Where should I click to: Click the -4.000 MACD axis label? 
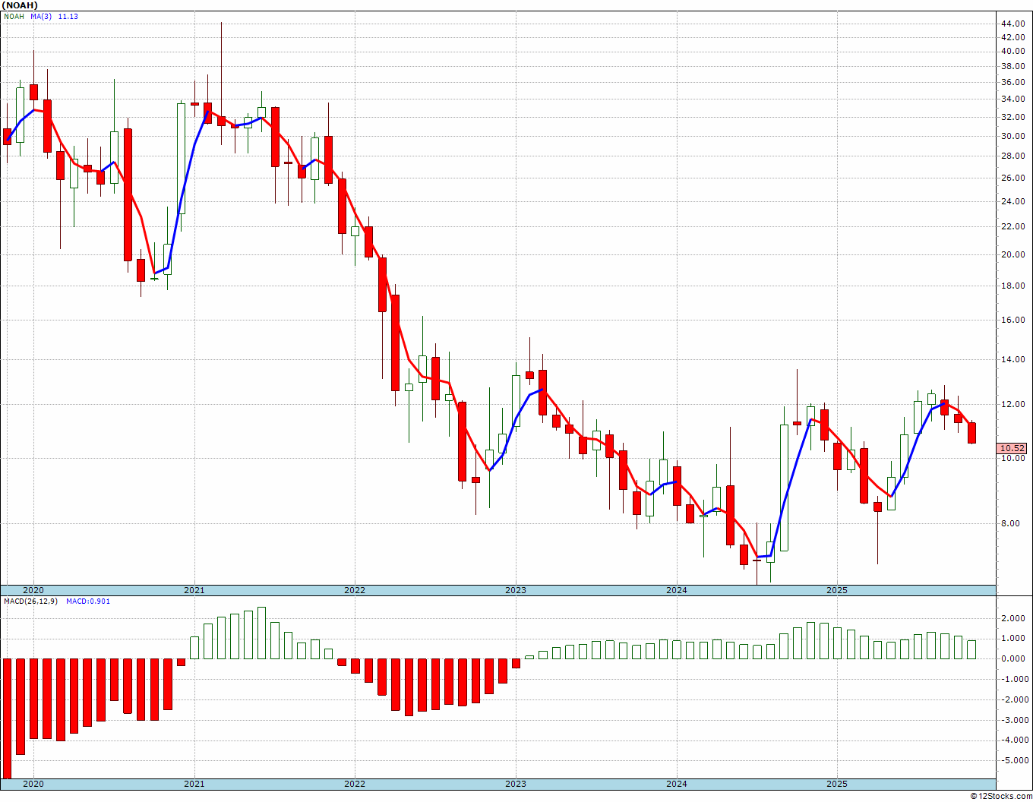pos(1014,740)
